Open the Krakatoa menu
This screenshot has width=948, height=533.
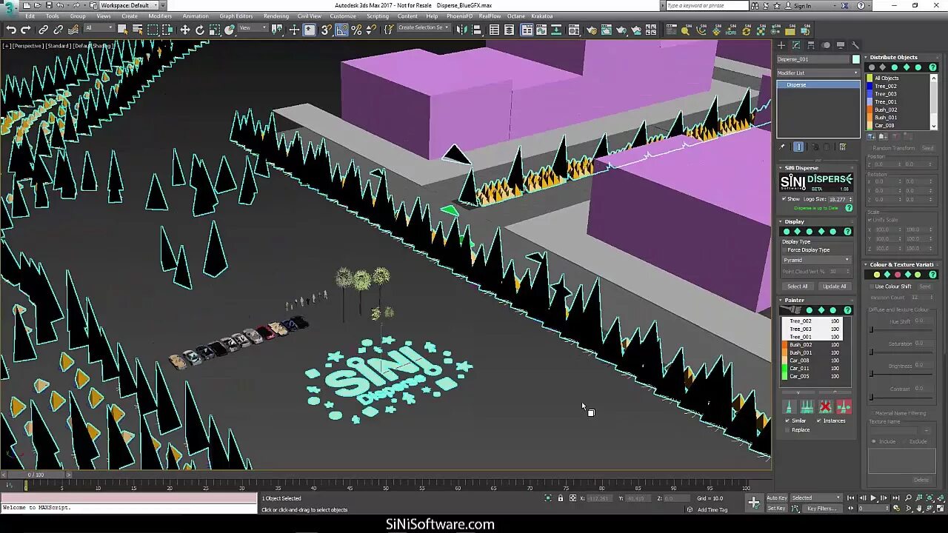click(x=541, y=16)
